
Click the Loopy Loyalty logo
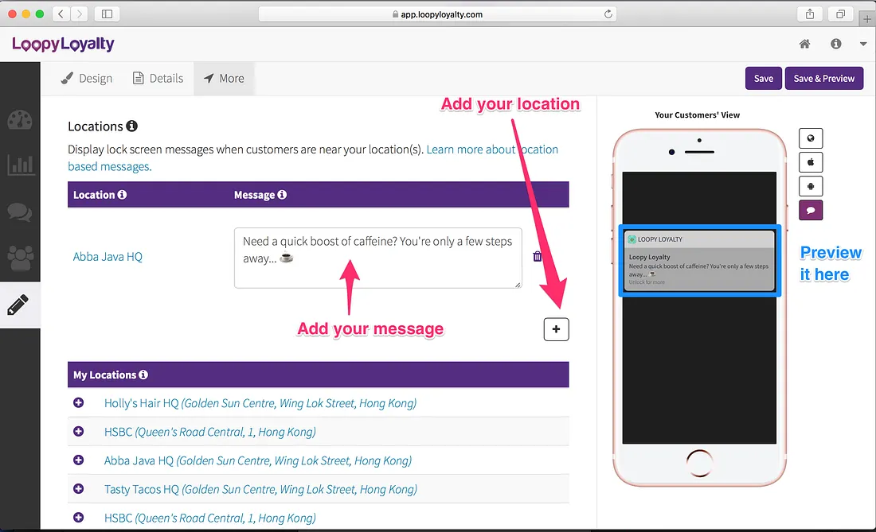tap(63, 44)
